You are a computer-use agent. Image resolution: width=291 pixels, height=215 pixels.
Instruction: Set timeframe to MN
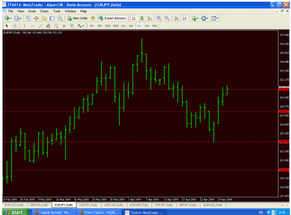tap(155, 26)
